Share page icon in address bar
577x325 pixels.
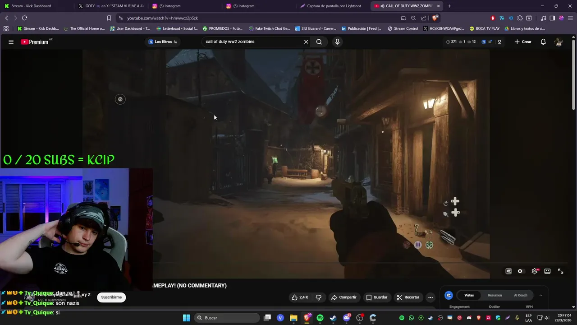pyautogui.click(x=424, y=18)
